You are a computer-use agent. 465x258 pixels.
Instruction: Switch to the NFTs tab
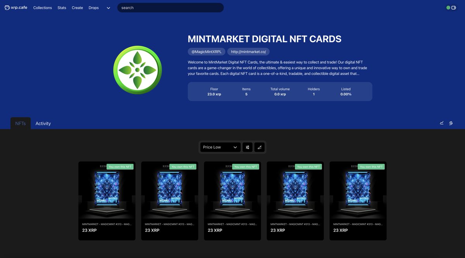tap(21, 124)
